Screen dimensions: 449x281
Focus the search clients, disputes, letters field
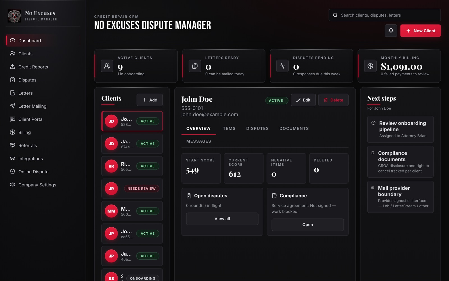[x=384, y=15]
